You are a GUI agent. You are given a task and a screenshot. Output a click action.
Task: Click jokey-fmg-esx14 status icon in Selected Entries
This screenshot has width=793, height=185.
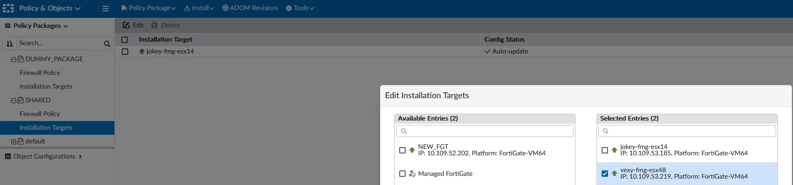(614, 150)
